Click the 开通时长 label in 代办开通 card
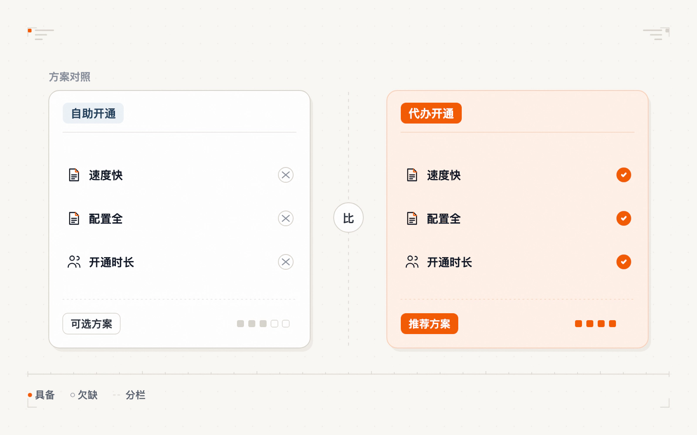The image size is (697, 435). point(450,262)
